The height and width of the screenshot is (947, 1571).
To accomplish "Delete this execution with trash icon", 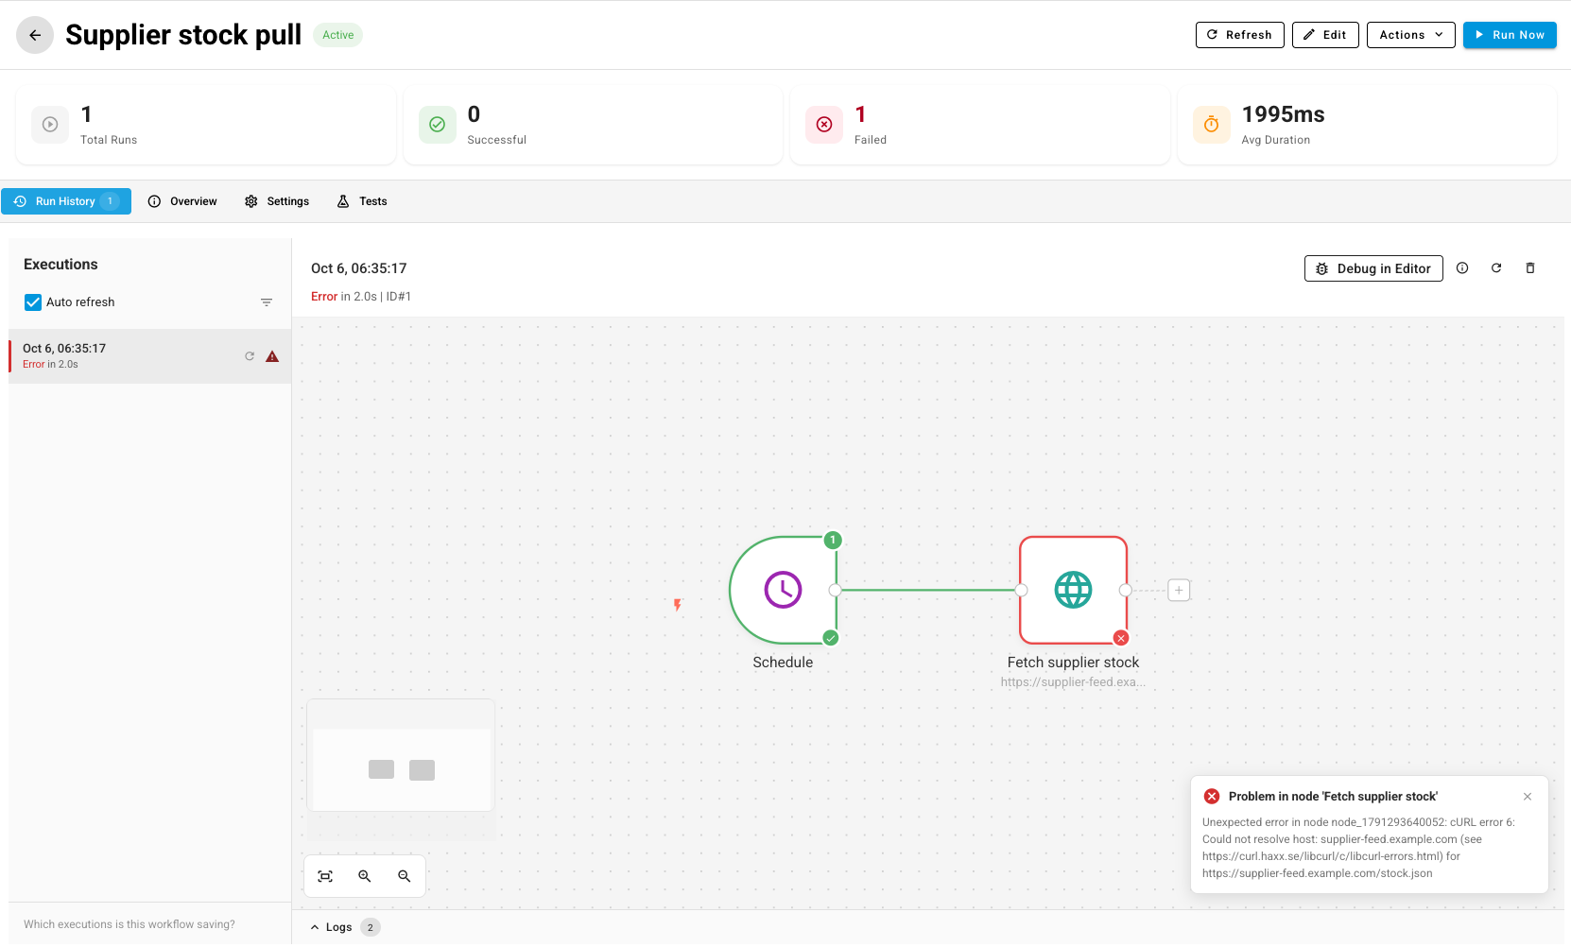I will (x=1530, y=268).
